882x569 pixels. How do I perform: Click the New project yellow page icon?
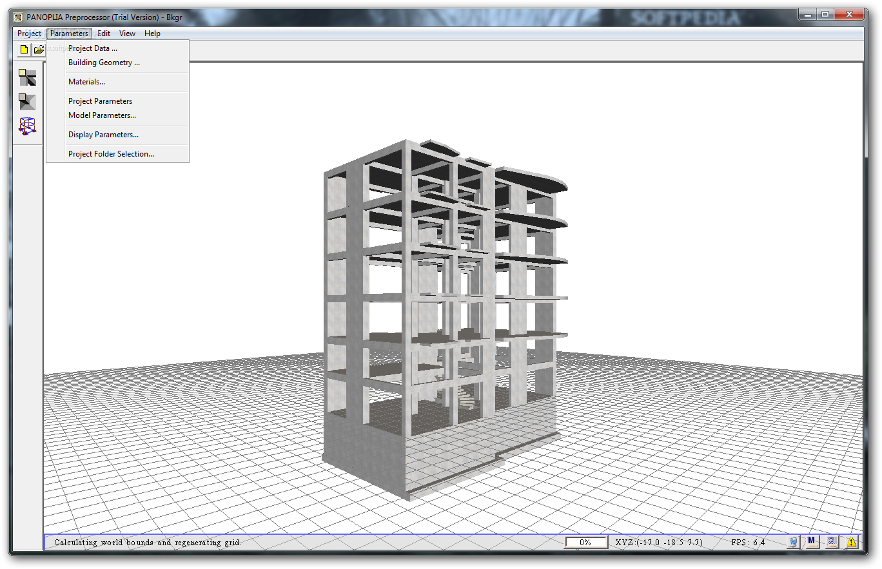(24, 49)
